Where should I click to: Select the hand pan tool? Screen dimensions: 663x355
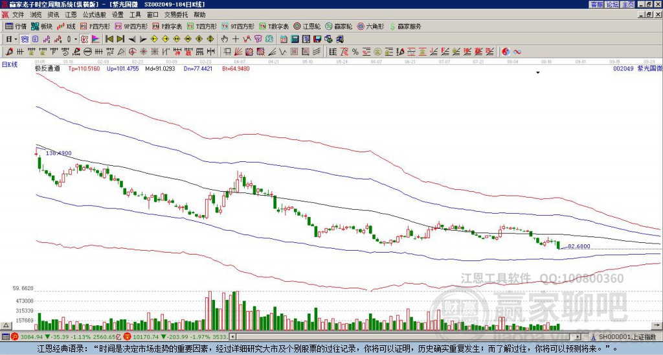225,40
